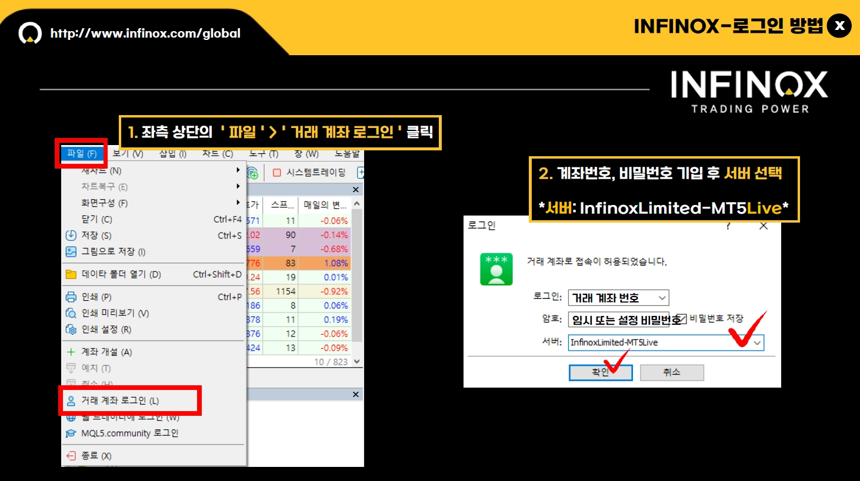Toggle the 비밀번호 저장 checkbox
The height and width of the screenshot is (481, 860).
[x=682, y=319]
